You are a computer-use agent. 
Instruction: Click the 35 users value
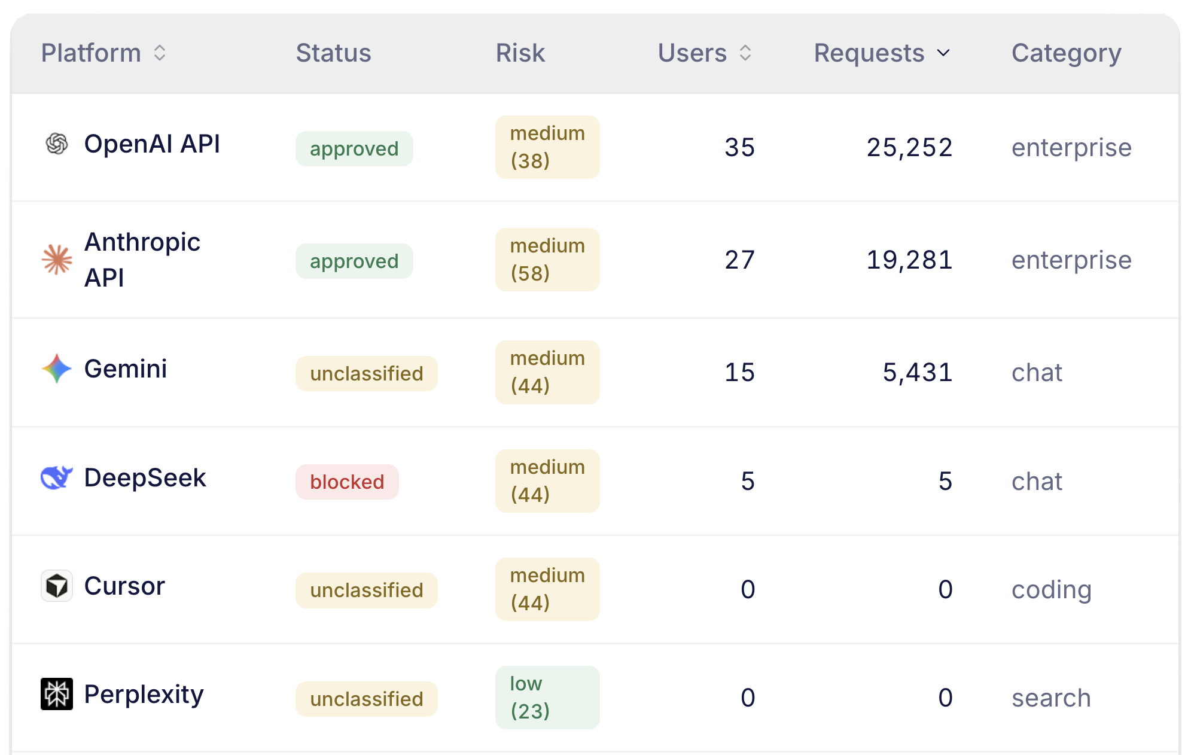click(740, 147)
